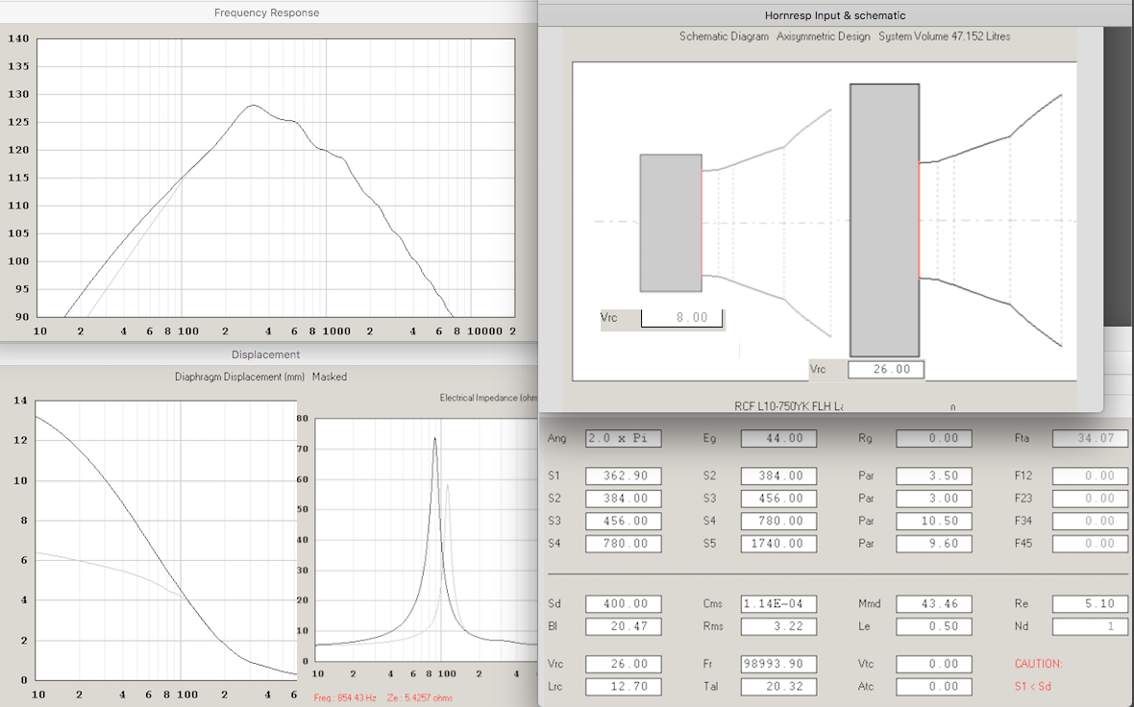
Task: Select the Eg field with value 44.00
Action: click(x=778, y=438)
